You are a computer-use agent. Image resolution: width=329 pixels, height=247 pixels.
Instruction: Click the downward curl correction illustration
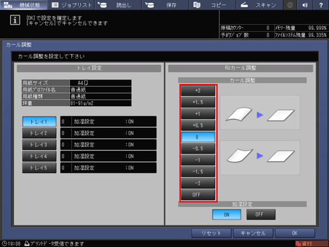tap(260, 157)
